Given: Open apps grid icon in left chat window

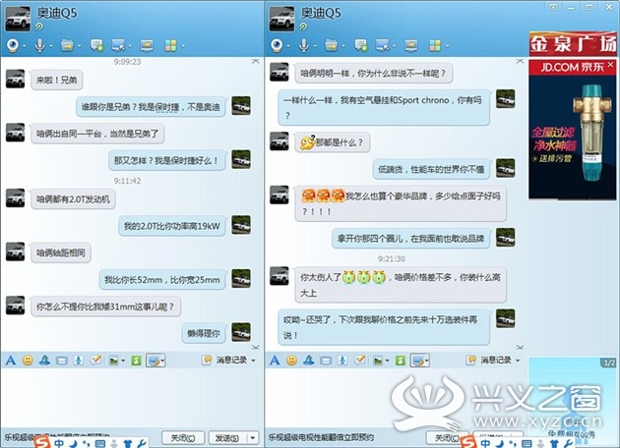Looking at the screenshot, I should [x=171, y=45].
